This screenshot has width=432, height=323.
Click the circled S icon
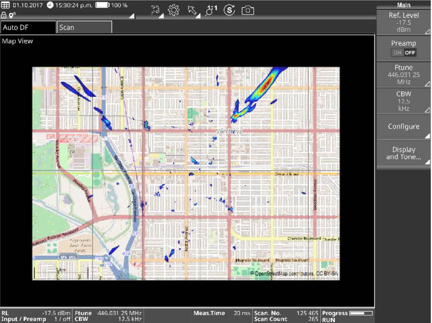click(x=229, y=11)
